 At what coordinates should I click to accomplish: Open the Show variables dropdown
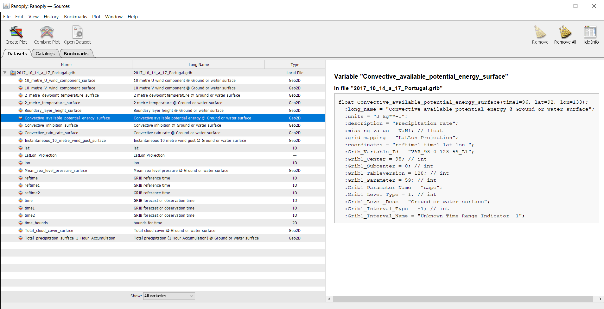168,296
